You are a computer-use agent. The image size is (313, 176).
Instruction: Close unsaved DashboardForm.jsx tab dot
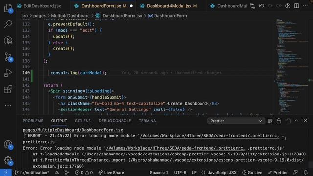tap(131, 6)
